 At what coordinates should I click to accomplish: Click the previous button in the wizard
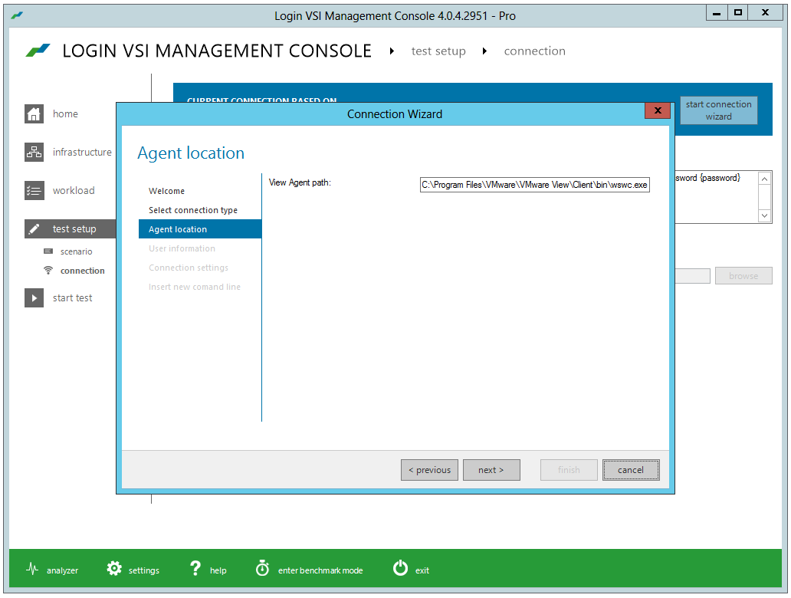[x=429, y=470]
